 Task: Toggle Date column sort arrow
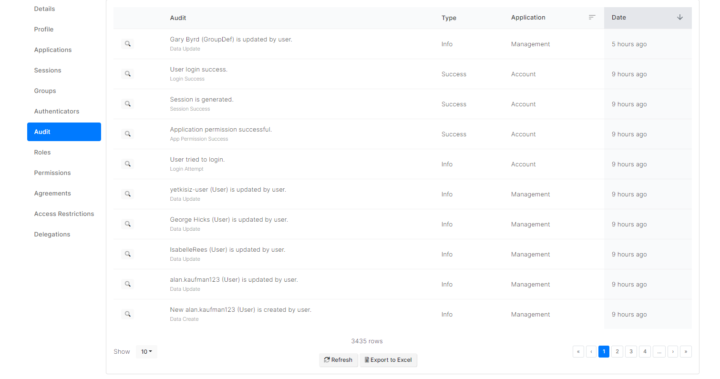(x=679, y=17)
